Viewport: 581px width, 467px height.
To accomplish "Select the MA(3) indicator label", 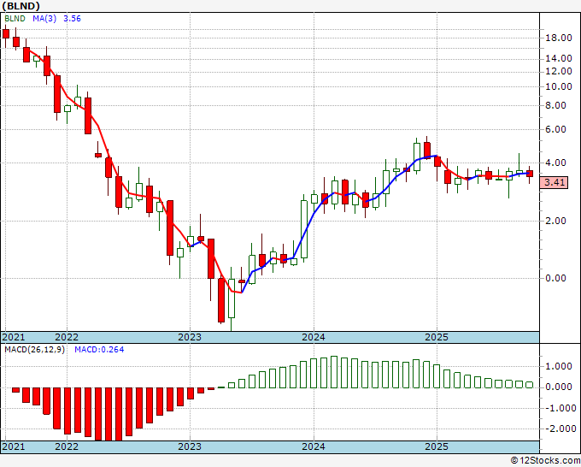I will pyautogui.click(x=44, y=19).
